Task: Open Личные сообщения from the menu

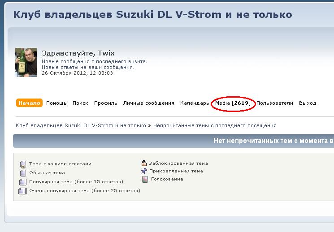Action: click(148, 103)
